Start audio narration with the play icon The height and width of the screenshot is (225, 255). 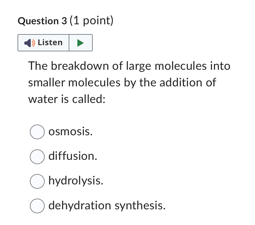coord(80,43)
